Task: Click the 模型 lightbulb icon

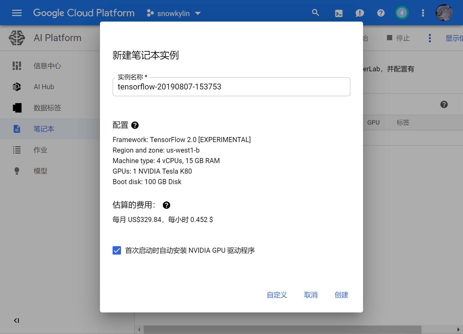Action: [17, 171]
